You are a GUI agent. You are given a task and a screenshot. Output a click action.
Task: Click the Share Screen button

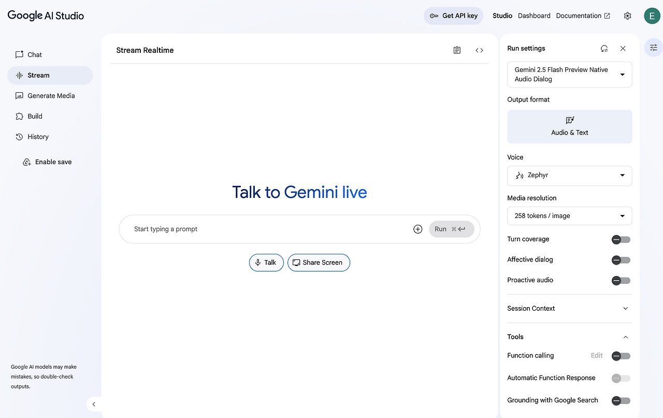click(319, 263)
